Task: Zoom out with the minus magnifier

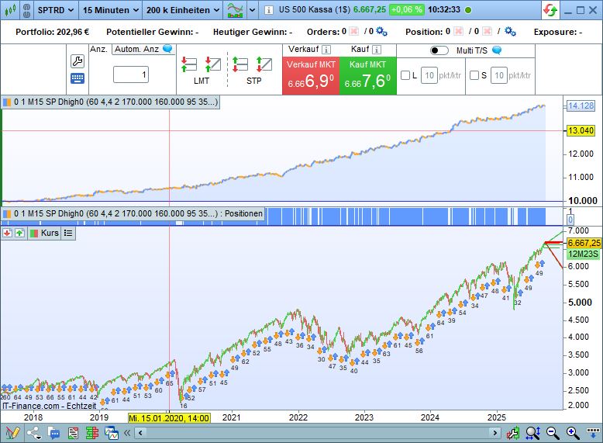Action: point(553,434)
